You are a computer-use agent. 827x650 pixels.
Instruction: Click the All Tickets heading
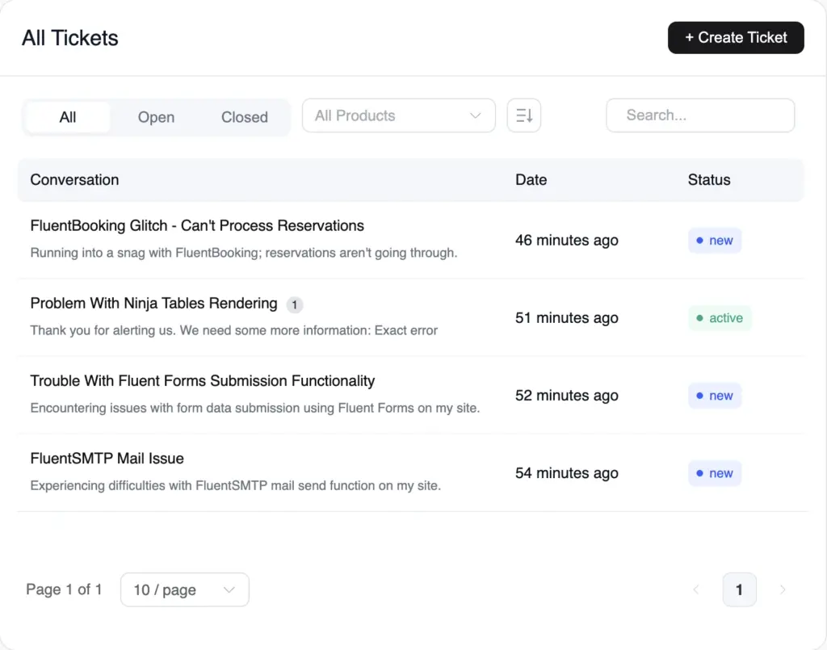point(69,38)
